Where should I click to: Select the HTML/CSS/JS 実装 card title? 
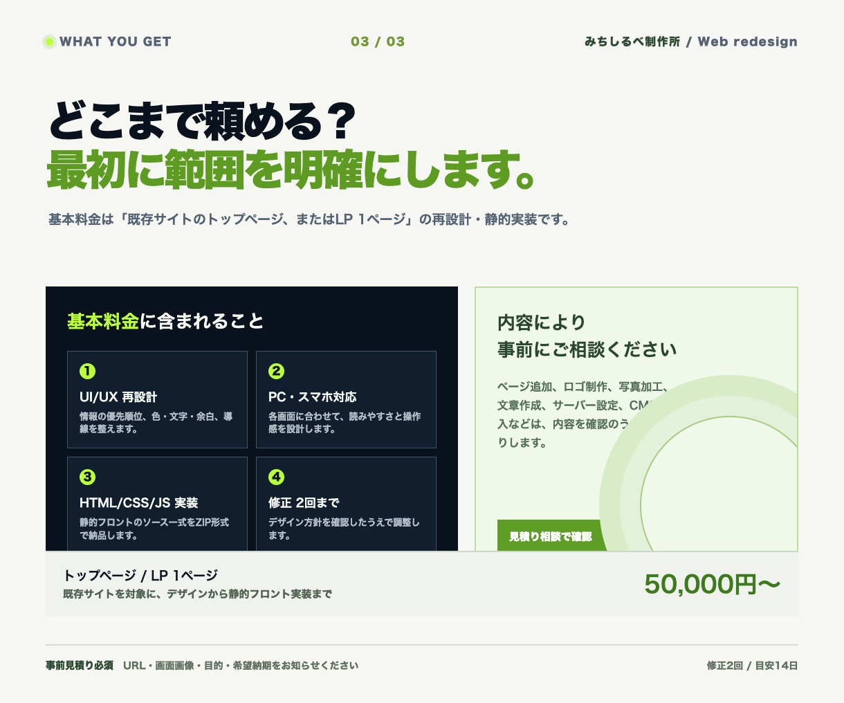(139, 503)
